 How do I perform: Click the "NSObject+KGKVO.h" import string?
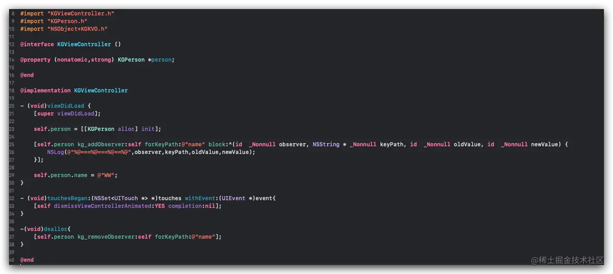[x=77, y=29]
